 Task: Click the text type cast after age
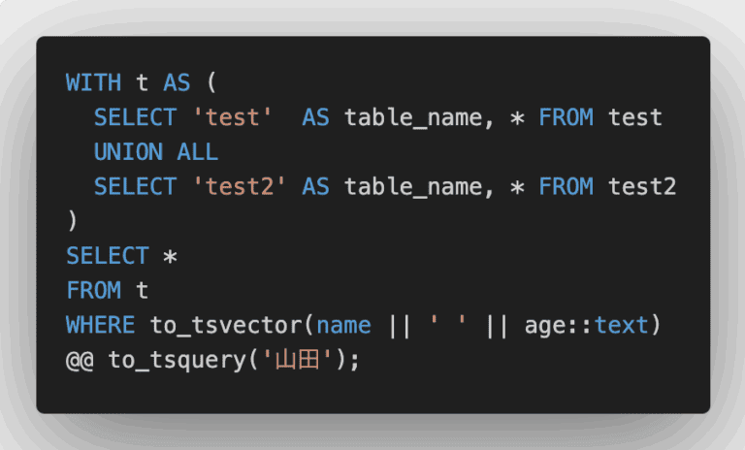point(621,324)
